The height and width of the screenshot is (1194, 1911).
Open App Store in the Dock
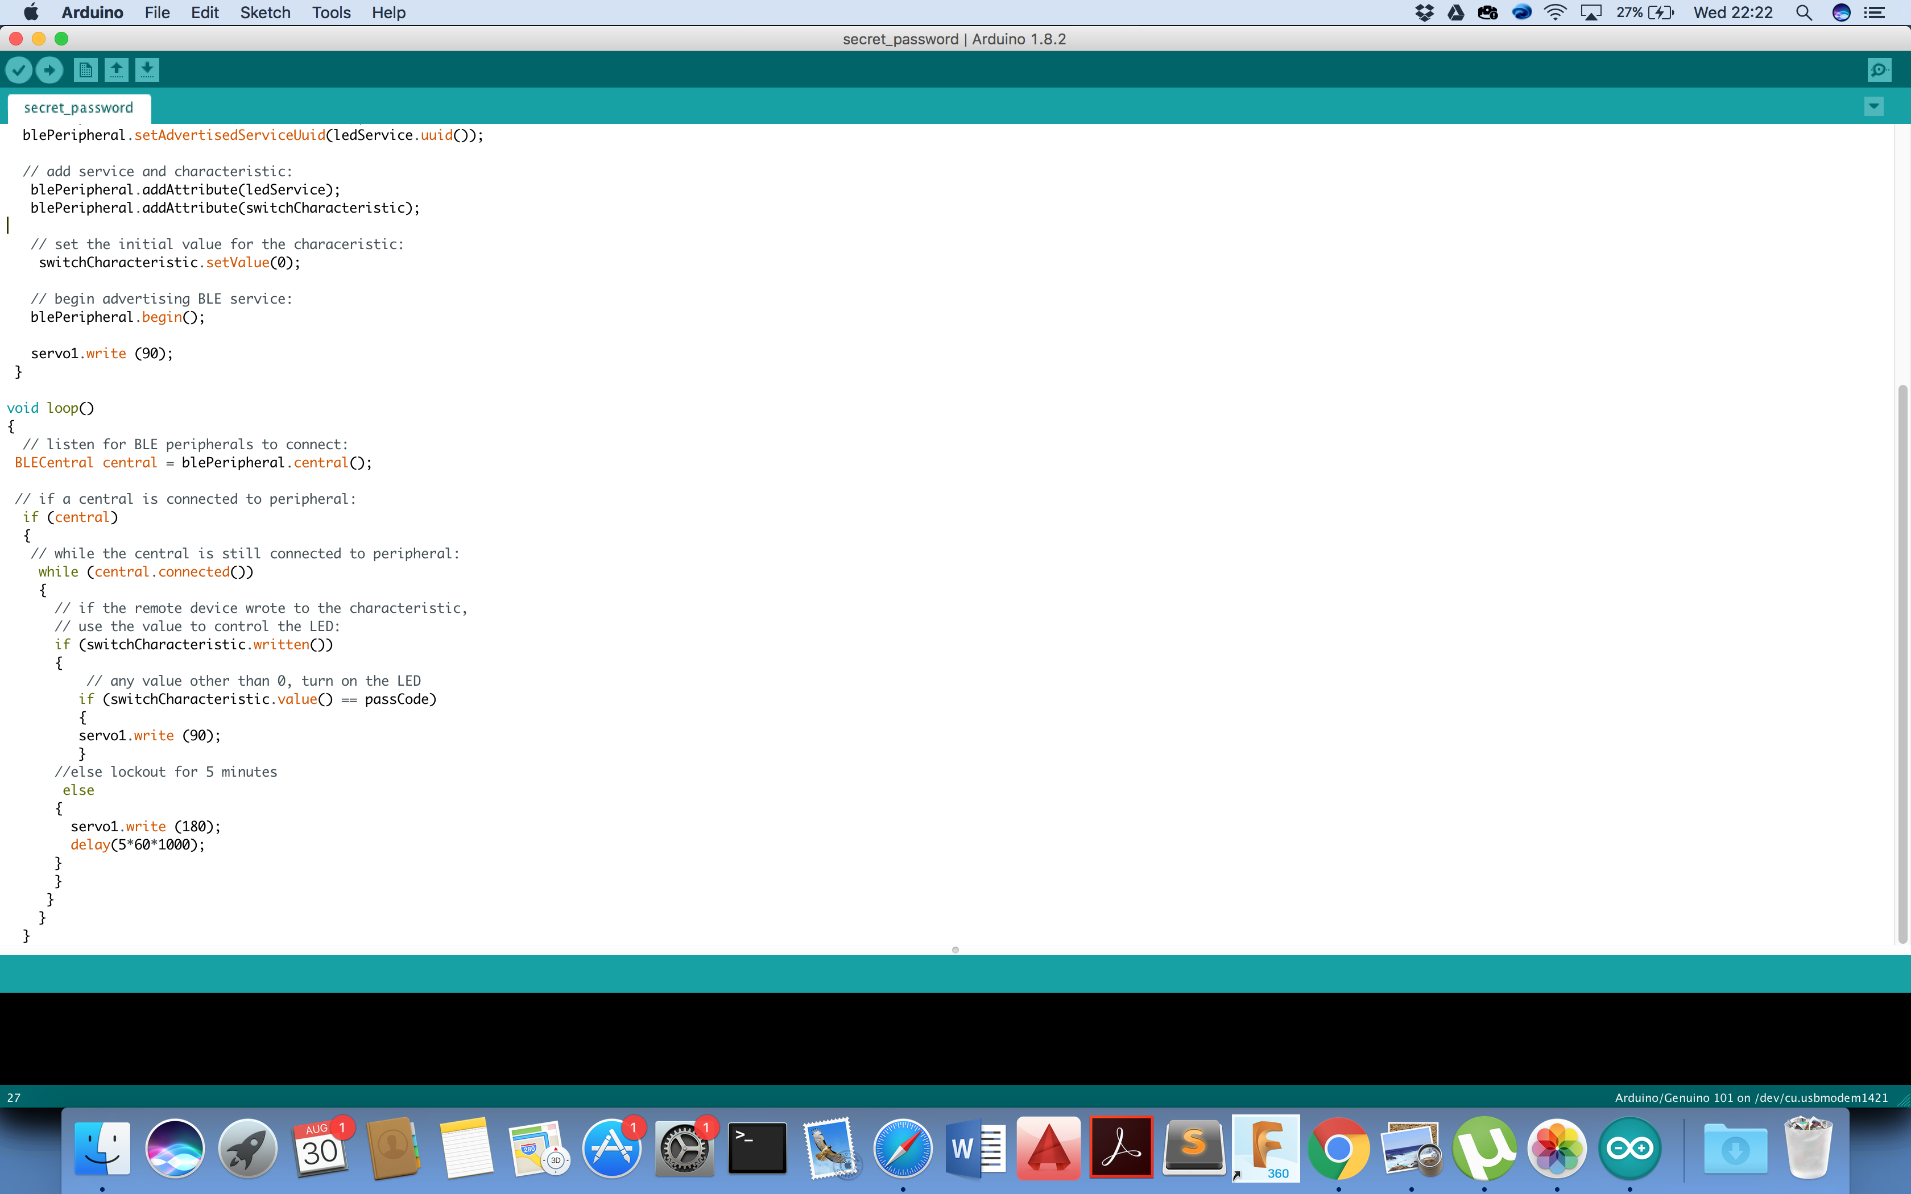611,1148
